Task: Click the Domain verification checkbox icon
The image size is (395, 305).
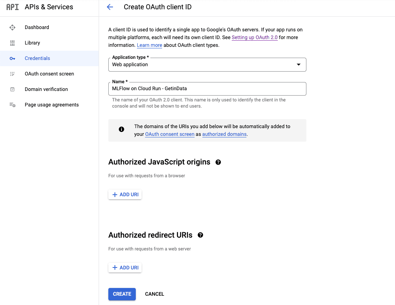Action: (x=12, y=89)
